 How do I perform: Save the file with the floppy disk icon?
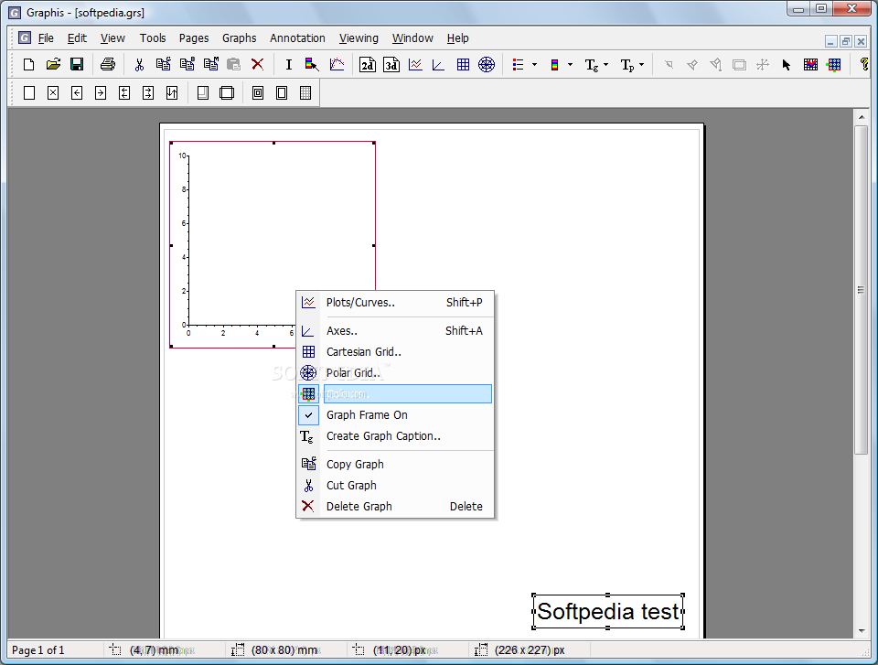[x=77, y=64]
